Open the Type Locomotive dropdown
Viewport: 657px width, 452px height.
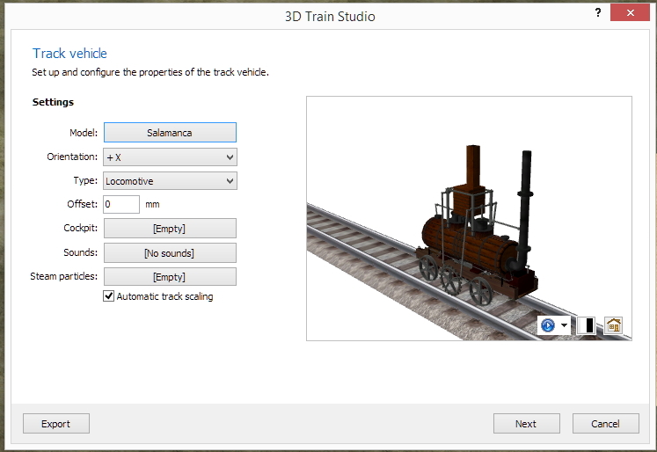pyautogui.click(x=170, y=181)
